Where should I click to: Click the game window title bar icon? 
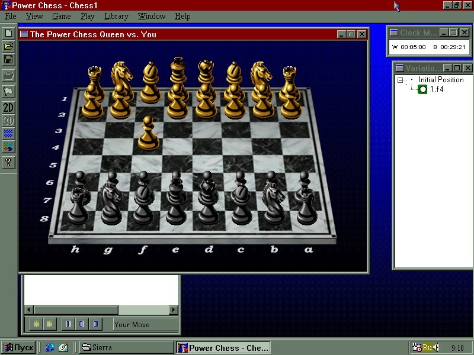pyautogui.click(x=24, y=34)
